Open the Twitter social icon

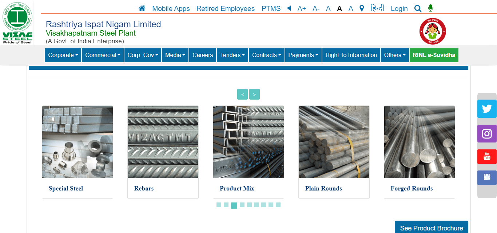[x=487, y=108]
